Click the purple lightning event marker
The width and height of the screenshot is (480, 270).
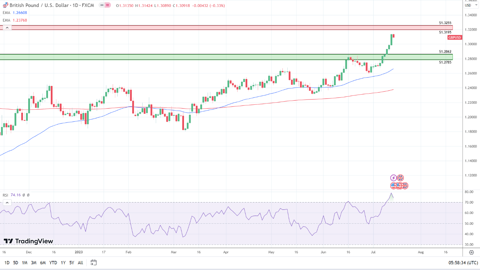393,178
